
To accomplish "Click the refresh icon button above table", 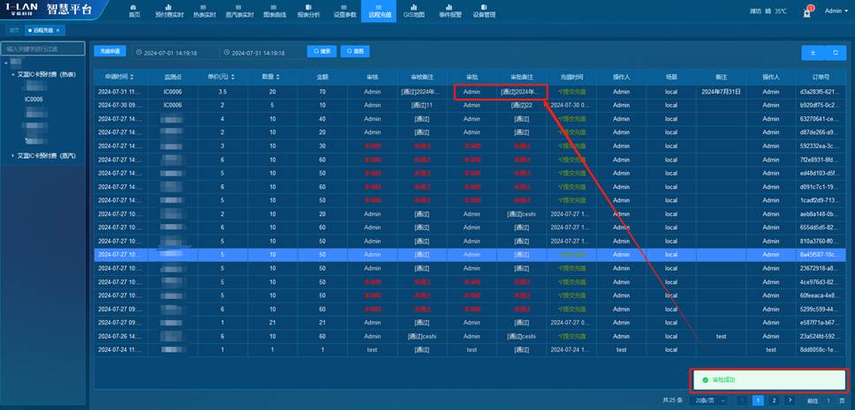I will click(x=835, y=53).
